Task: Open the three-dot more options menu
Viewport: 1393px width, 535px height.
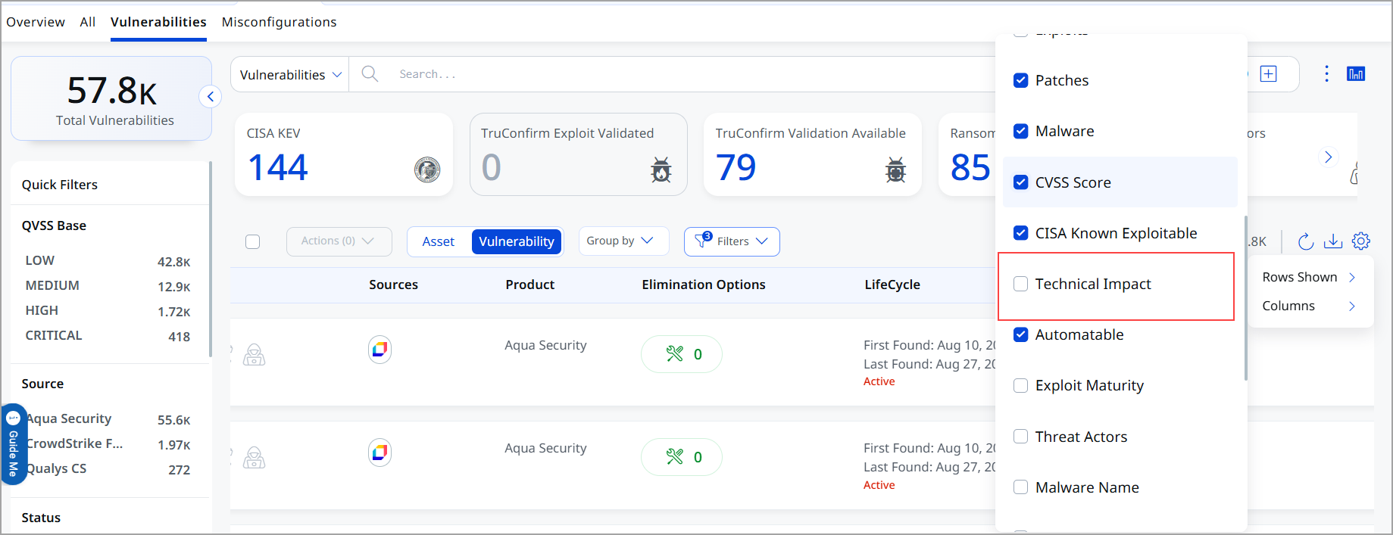Action: pyautogui.click(x=1326, y=73)
